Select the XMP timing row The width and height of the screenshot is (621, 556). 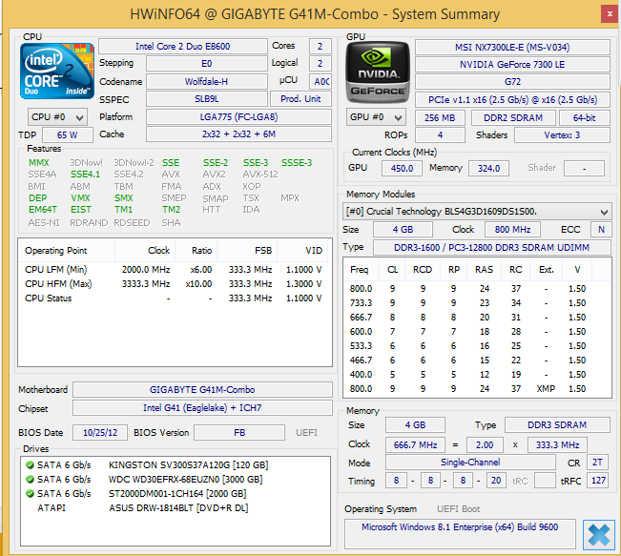pyautogui.click(x=477, y=389)
